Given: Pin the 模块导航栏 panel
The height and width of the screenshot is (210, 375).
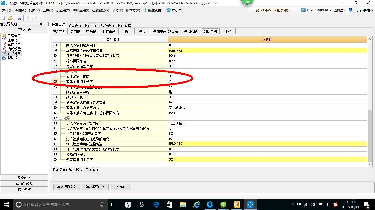Looking at the screenshot, I should click(x=41, y=24).
